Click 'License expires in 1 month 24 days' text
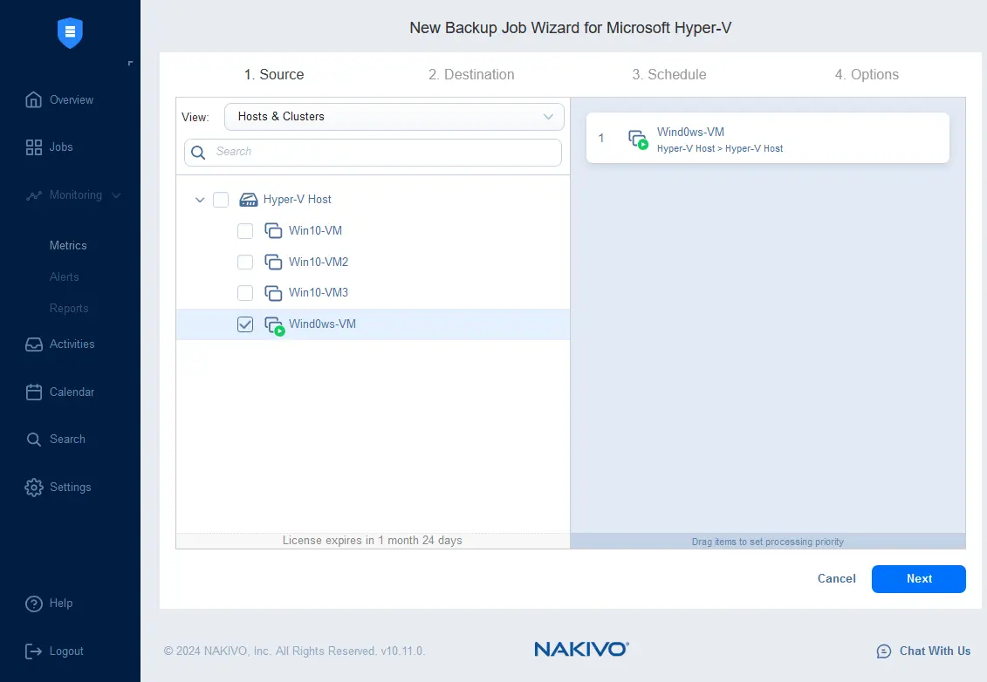 (372, 541)
